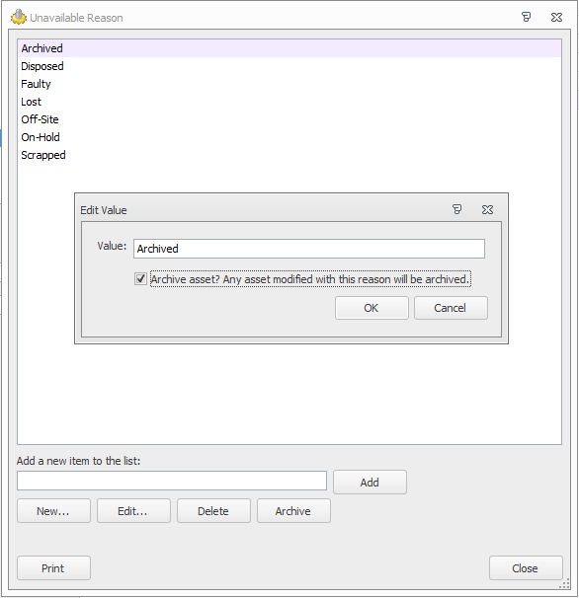Select Lost in the reason list
This screenshot has height=598, width=579.
289,102
